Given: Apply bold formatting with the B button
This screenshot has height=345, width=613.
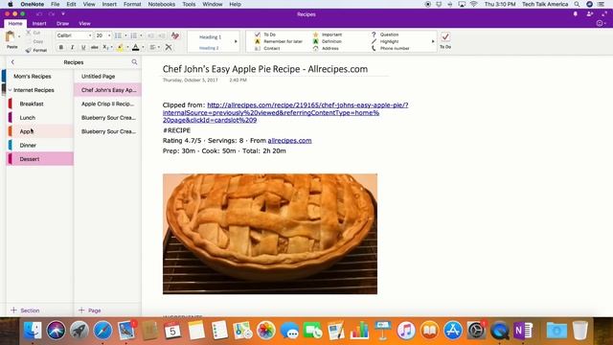Looking at the screenshot, I should 61,47.
